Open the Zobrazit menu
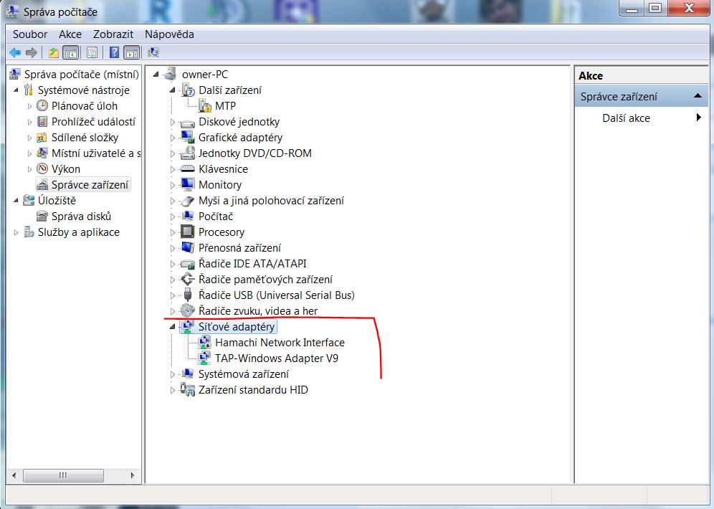This screenshot has height=509, width=714. click(x=113, y=34)
